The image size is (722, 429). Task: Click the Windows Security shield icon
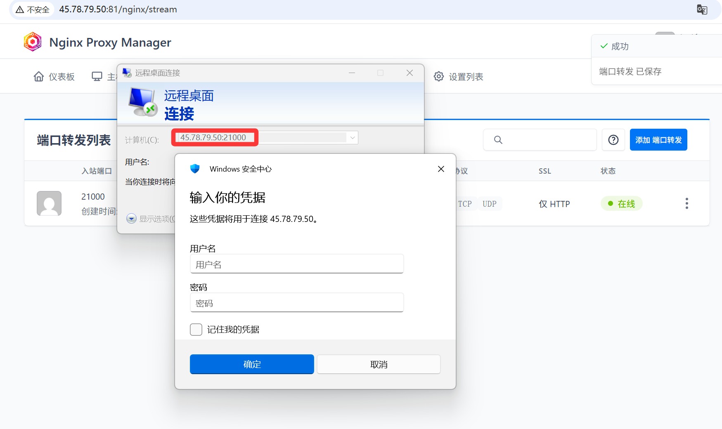click(195, 169)
